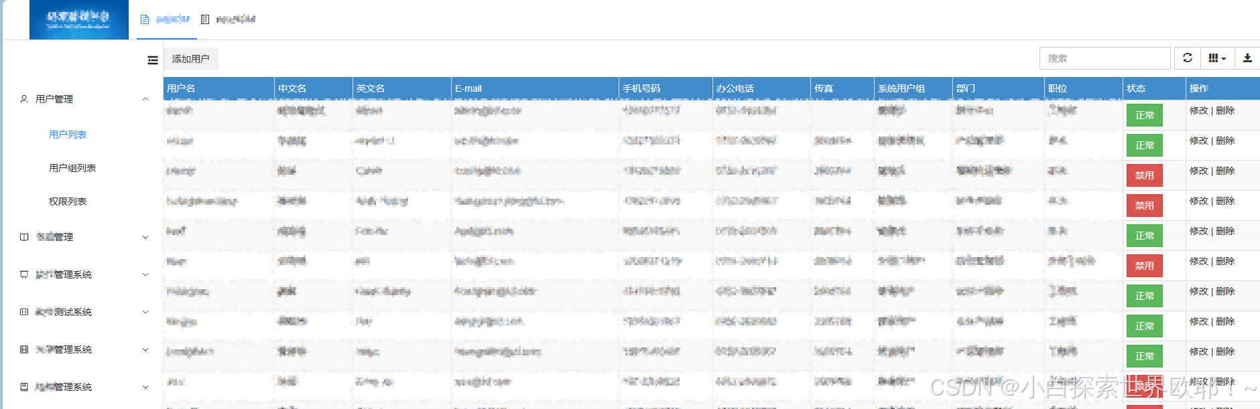Toggle the 正常 status in fifth row
1260x409 pixels.
coord(1145,236)
